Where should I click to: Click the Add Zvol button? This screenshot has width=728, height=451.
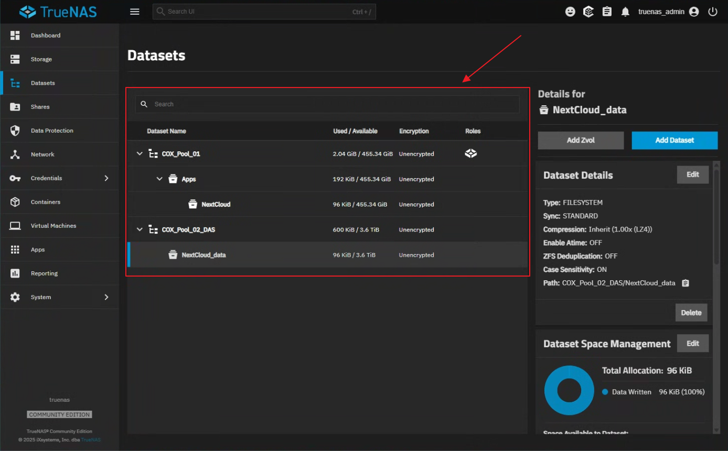[581, 140]
